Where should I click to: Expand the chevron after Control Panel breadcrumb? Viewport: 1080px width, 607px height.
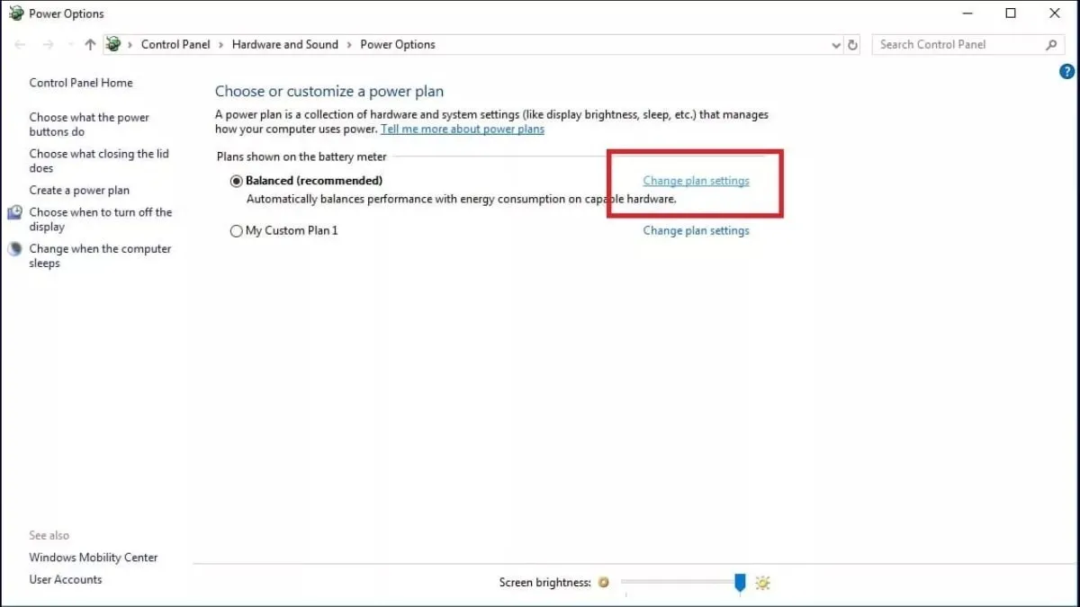click(x=221, y=45)
